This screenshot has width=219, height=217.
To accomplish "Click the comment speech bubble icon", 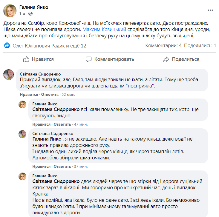I will click(88, 59).
